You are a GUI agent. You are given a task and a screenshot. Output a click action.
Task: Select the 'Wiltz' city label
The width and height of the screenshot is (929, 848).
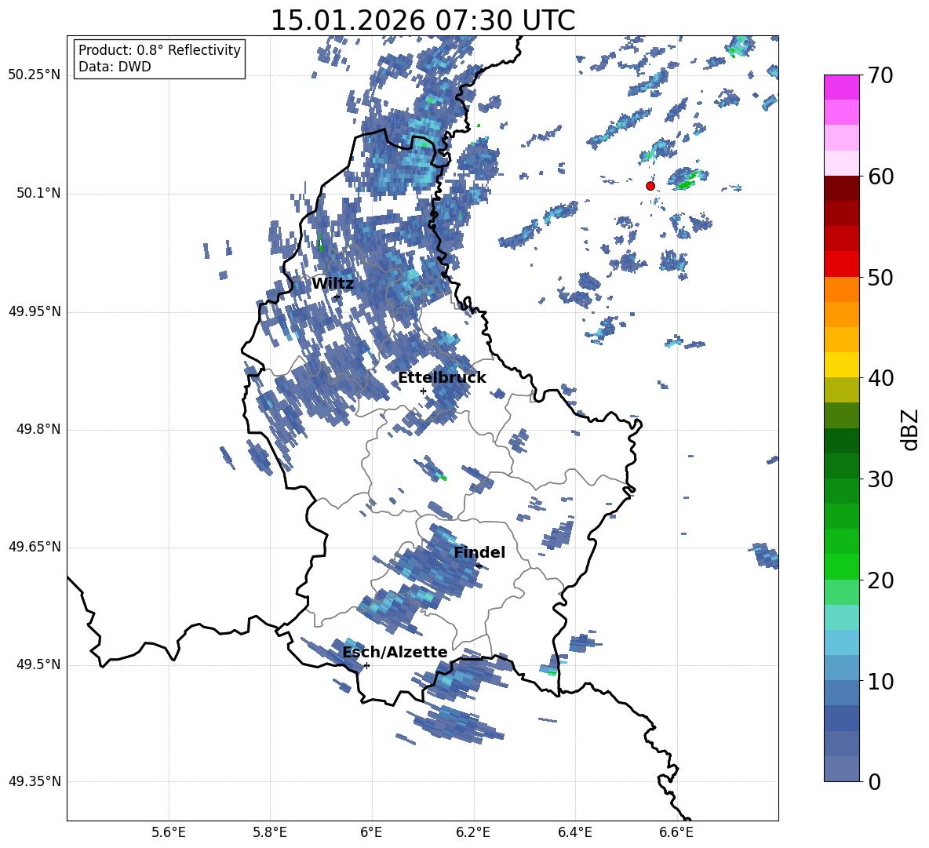333,284
